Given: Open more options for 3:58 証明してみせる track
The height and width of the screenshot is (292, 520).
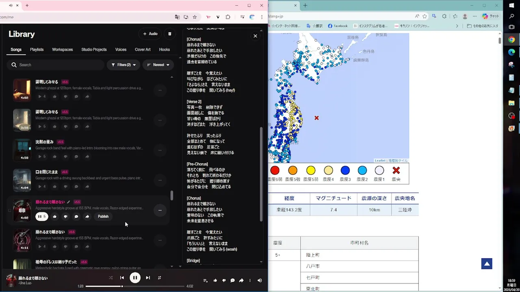Looking at the screenshot, I should 160,120.
